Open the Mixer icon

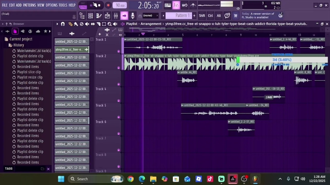[x=116, y=16]
